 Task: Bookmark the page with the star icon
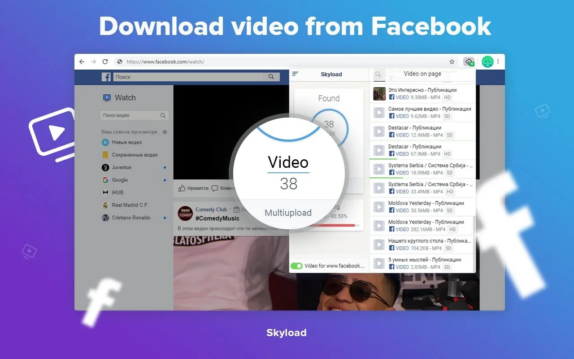coord(452,61)
